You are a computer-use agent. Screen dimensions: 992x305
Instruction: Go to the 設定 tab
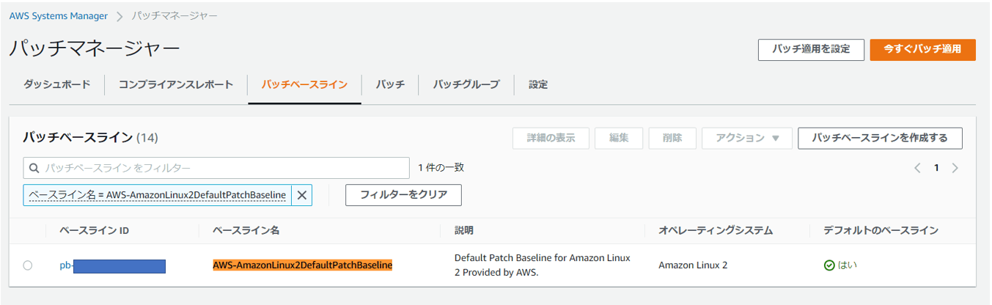pos(538,84)
